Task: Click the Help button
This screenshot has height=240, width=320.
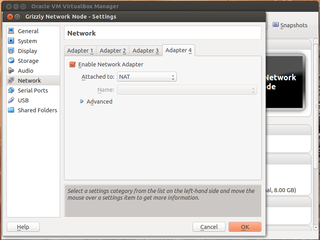Action: (x=23, y=227)
